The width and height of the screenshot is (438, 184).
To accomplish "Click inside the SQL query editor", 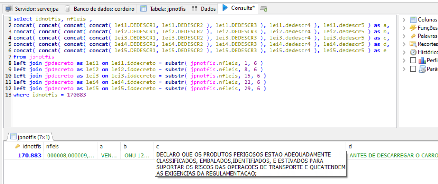I will click(199, 111).
